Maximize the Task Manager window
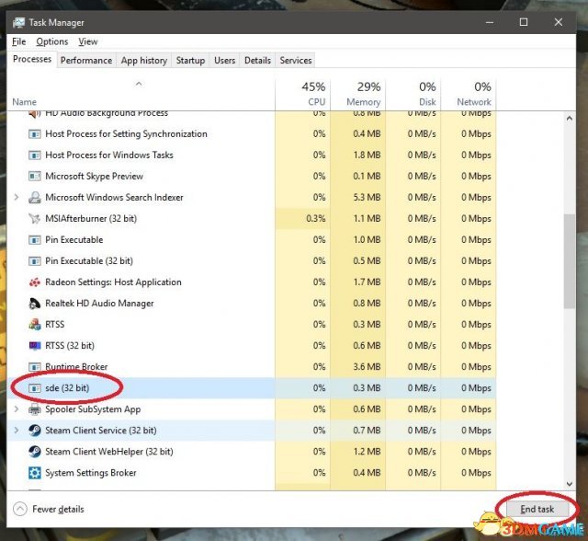Image resolution: width=588 pixels, height=541 pixels. 524,22
